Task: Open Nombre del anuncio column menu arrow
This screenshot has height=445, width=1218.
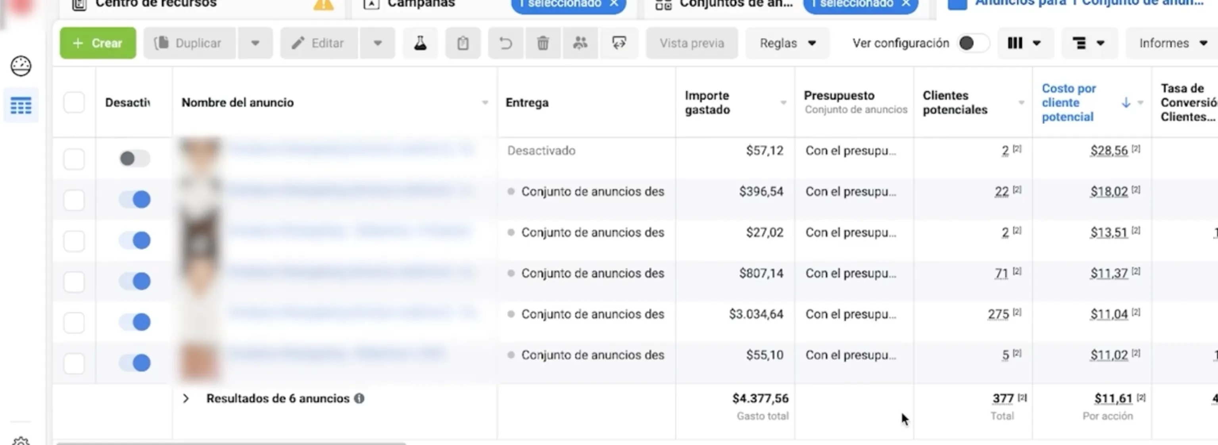Action: 485,103
